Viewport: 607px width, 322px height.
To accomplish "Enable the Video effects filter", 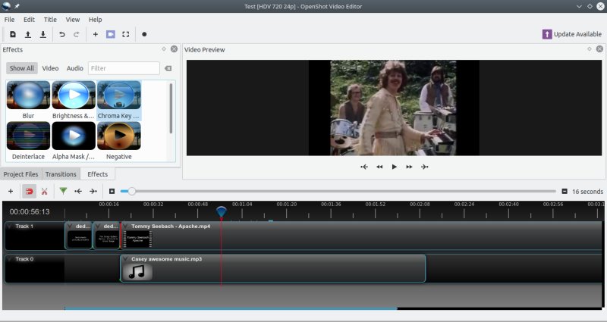I will click(x=50, y=68).
